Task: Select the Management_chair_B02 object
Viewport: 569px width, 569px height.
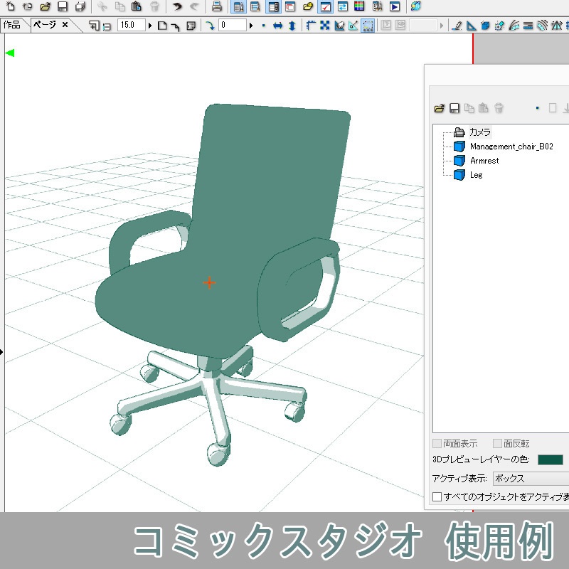Action: pos(512,146)
